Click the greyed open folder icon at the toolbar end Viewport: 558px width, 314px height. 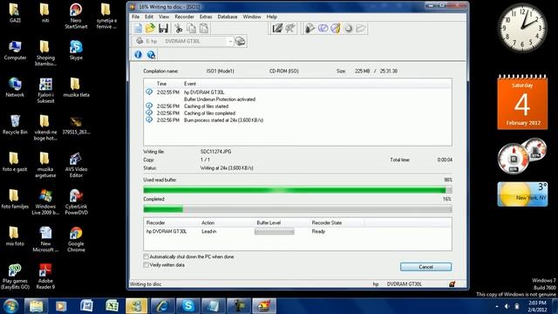361,28
